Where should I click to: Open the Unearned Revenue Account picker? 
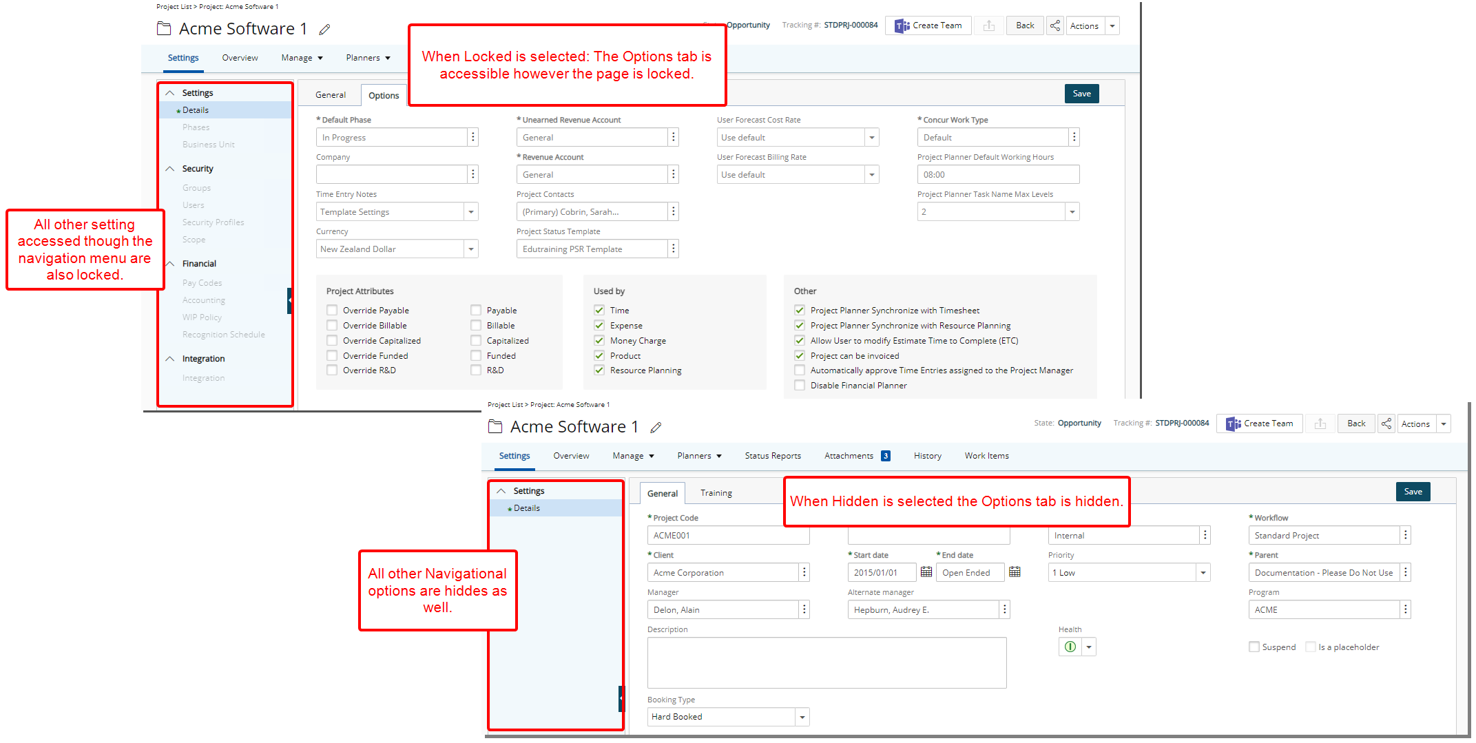coord(673,137)
